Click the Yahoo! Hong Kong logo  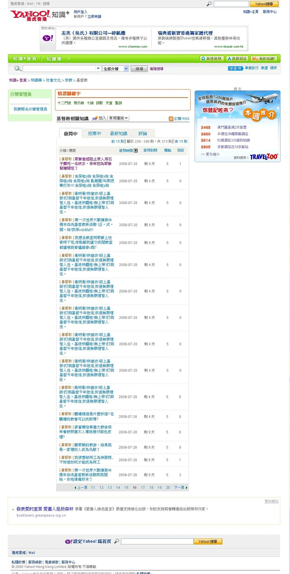point(30,15)
